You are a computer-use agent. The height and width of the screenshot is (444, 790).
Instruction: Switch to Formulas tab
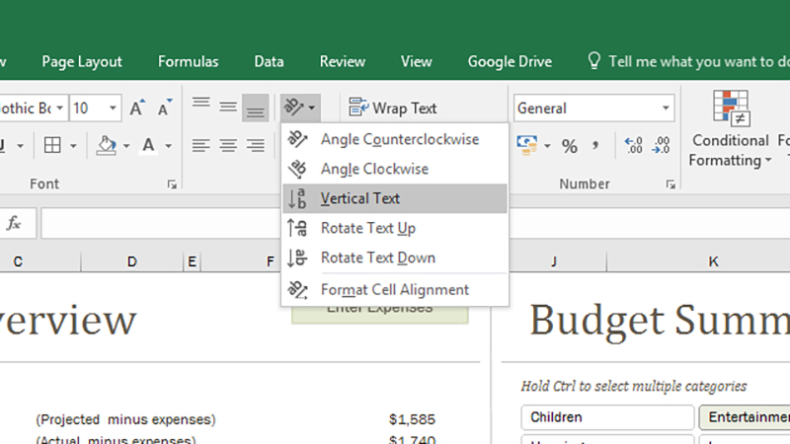click(188, 61)
